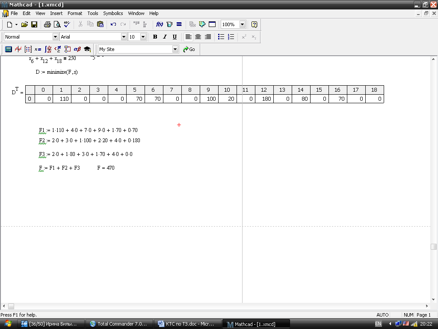Run spell check icon
This screenshot has width=438, height=329.
pos(67,24)
